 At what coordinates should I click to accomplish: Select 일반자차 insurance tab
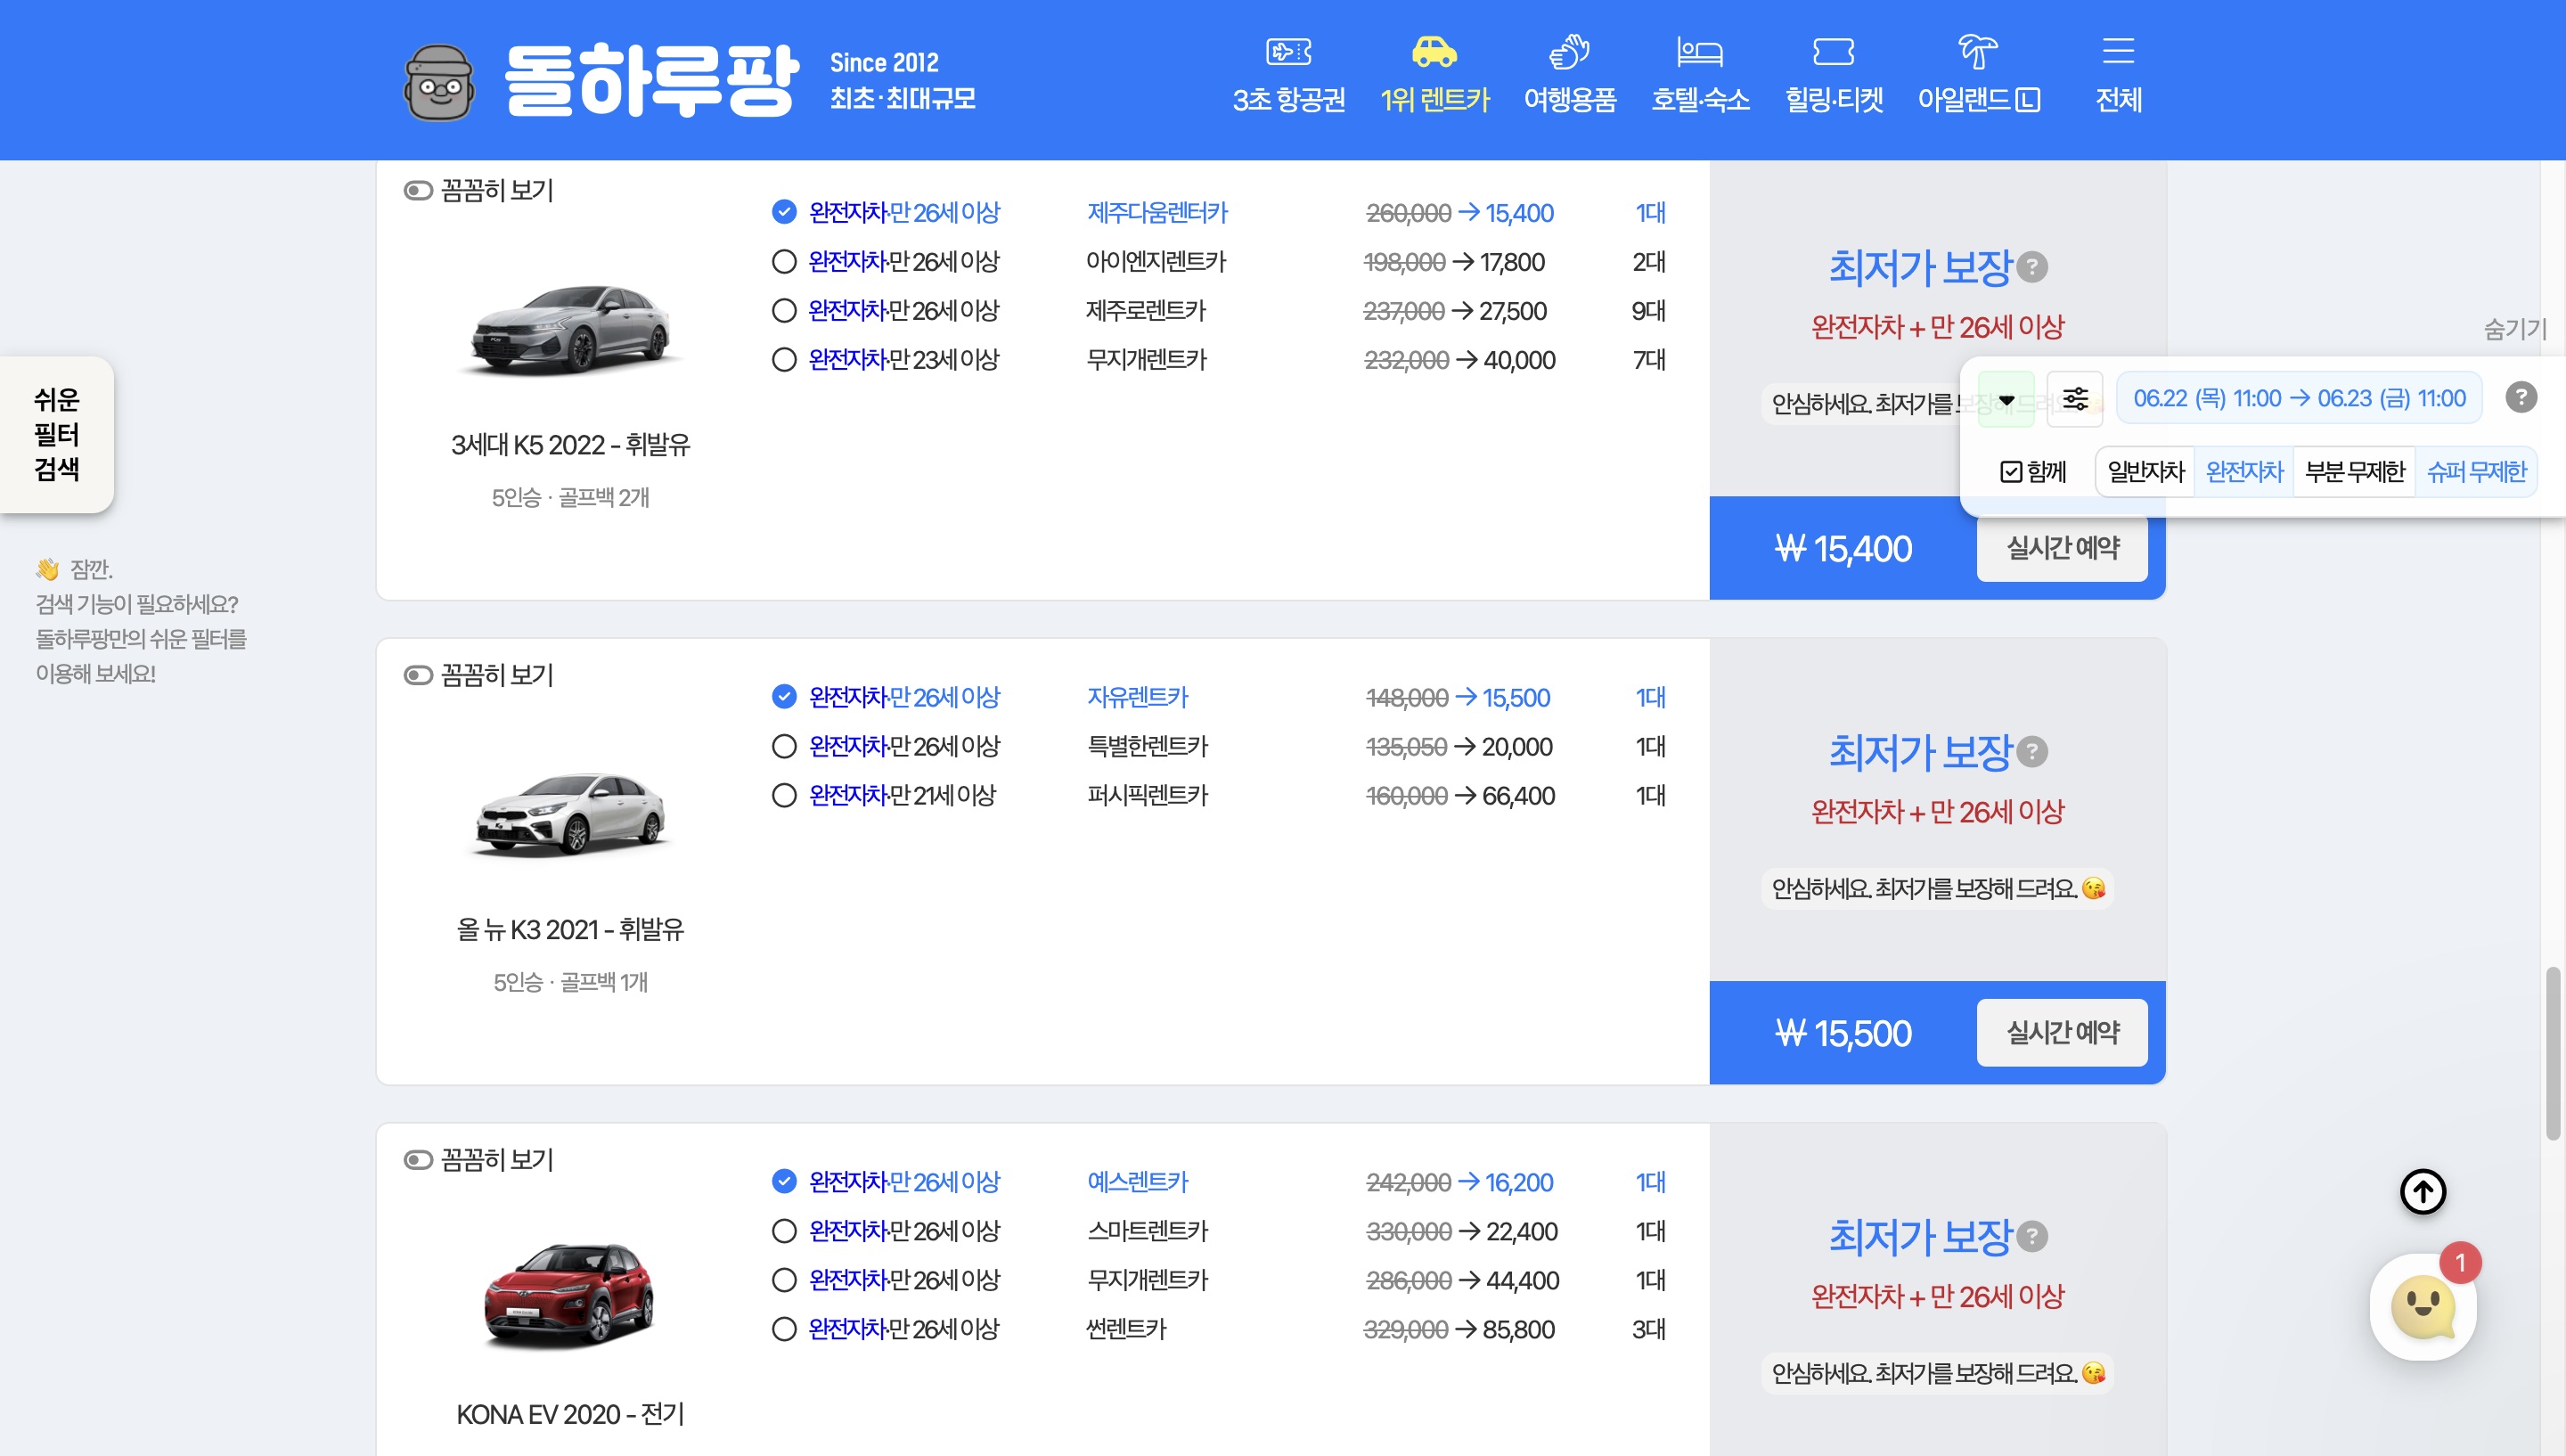pyautogui.click(x=2145, y=472)
